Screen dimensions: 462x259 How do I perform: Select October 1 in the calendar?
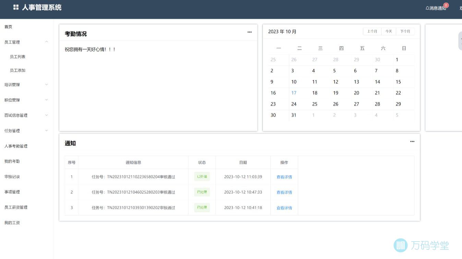pyautogui.click(x=397, y=60)
